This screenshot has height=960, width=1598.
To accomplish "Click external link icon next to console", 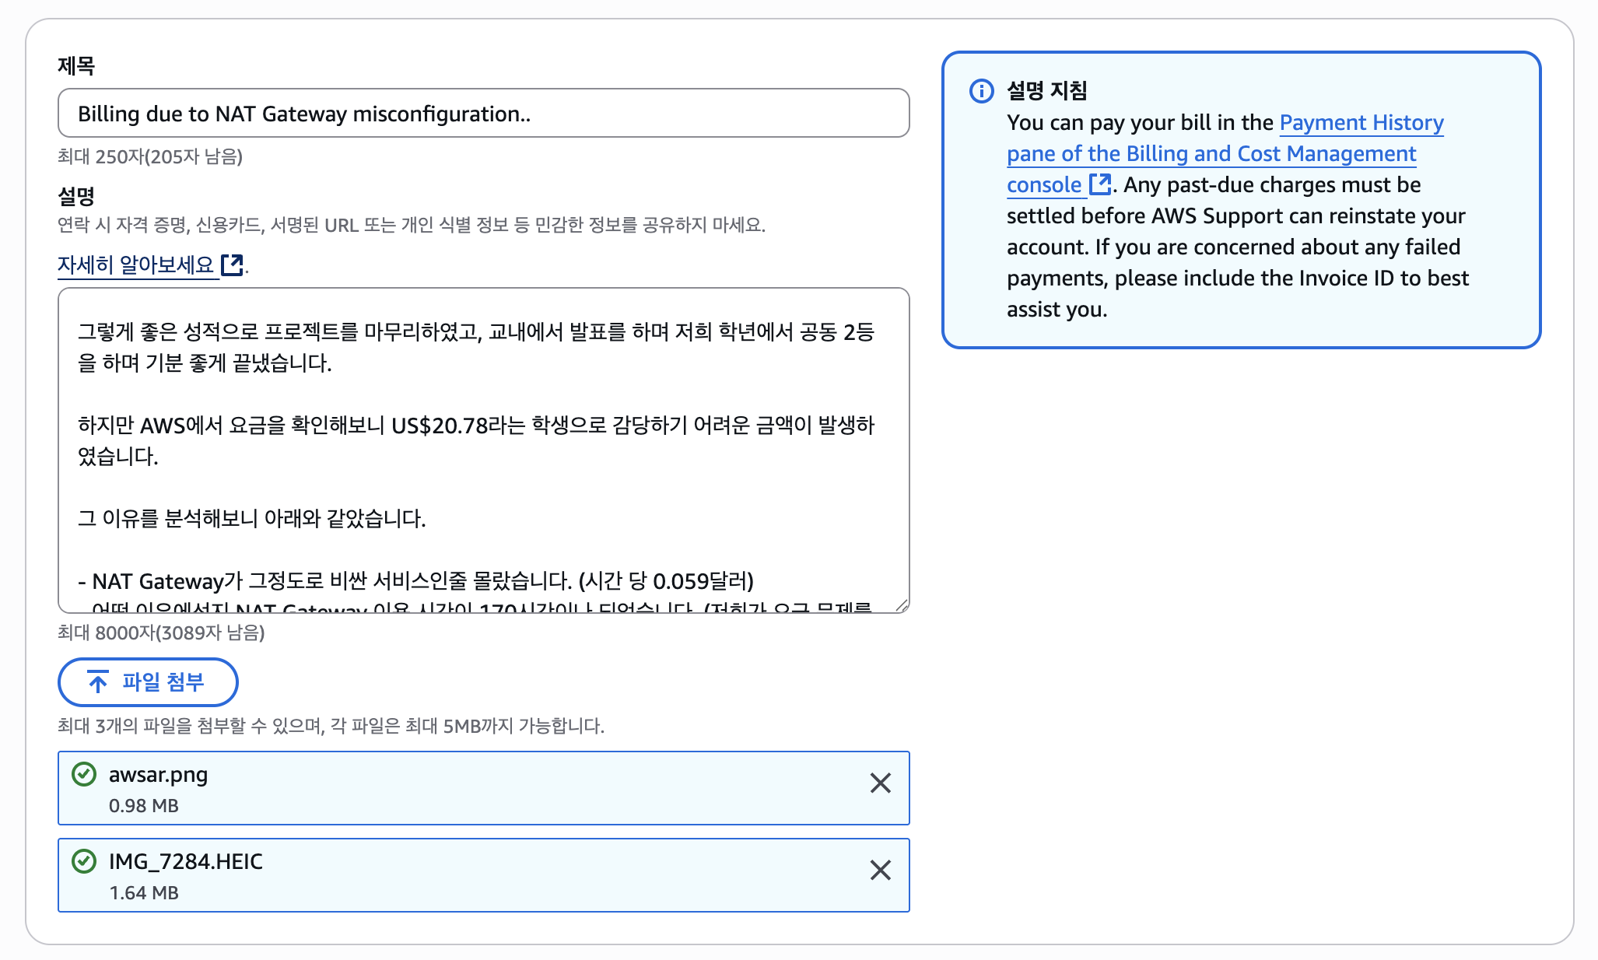I will click(1100, 184).
